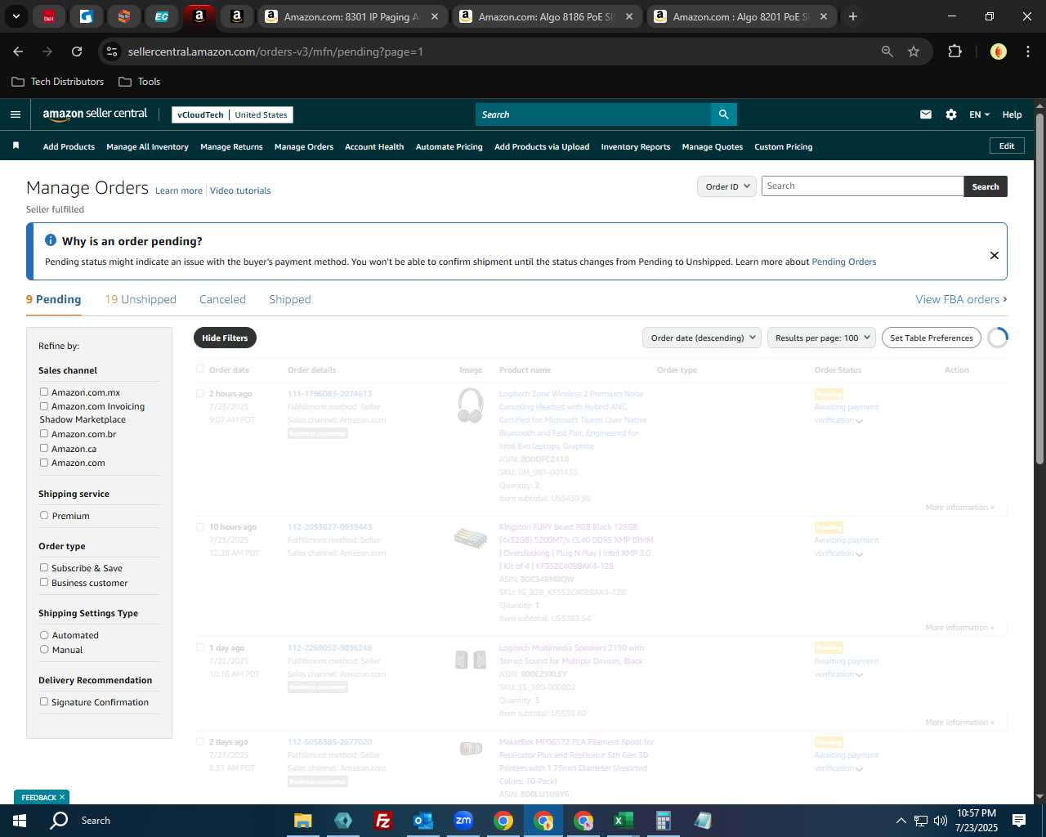
Task: Click the site information icon in address bar
Action: 112,51
